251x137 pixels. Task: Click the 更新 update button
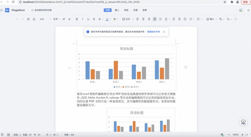click(246, 2)
